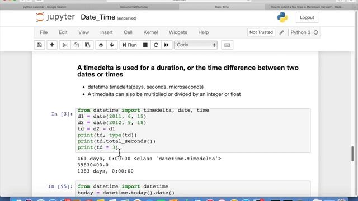Click the 'In [95]:' prompt label
The width and height of the screenshot is (358, 201).
click(60, 186)
